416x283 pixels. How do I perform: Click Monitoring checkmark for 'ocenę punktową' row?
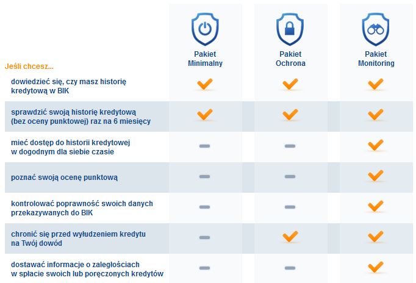tap(376, 176)
